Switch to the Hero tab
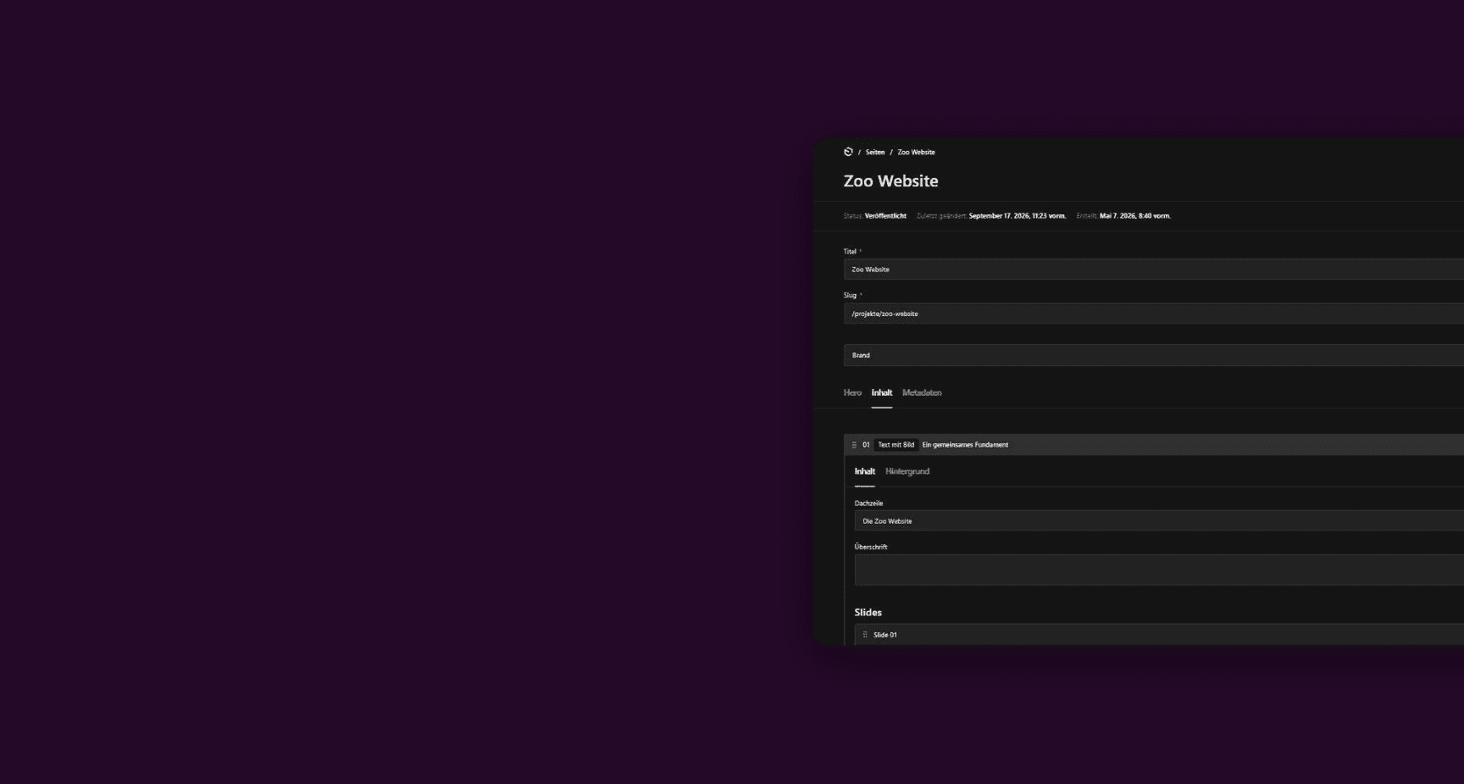 852,392
